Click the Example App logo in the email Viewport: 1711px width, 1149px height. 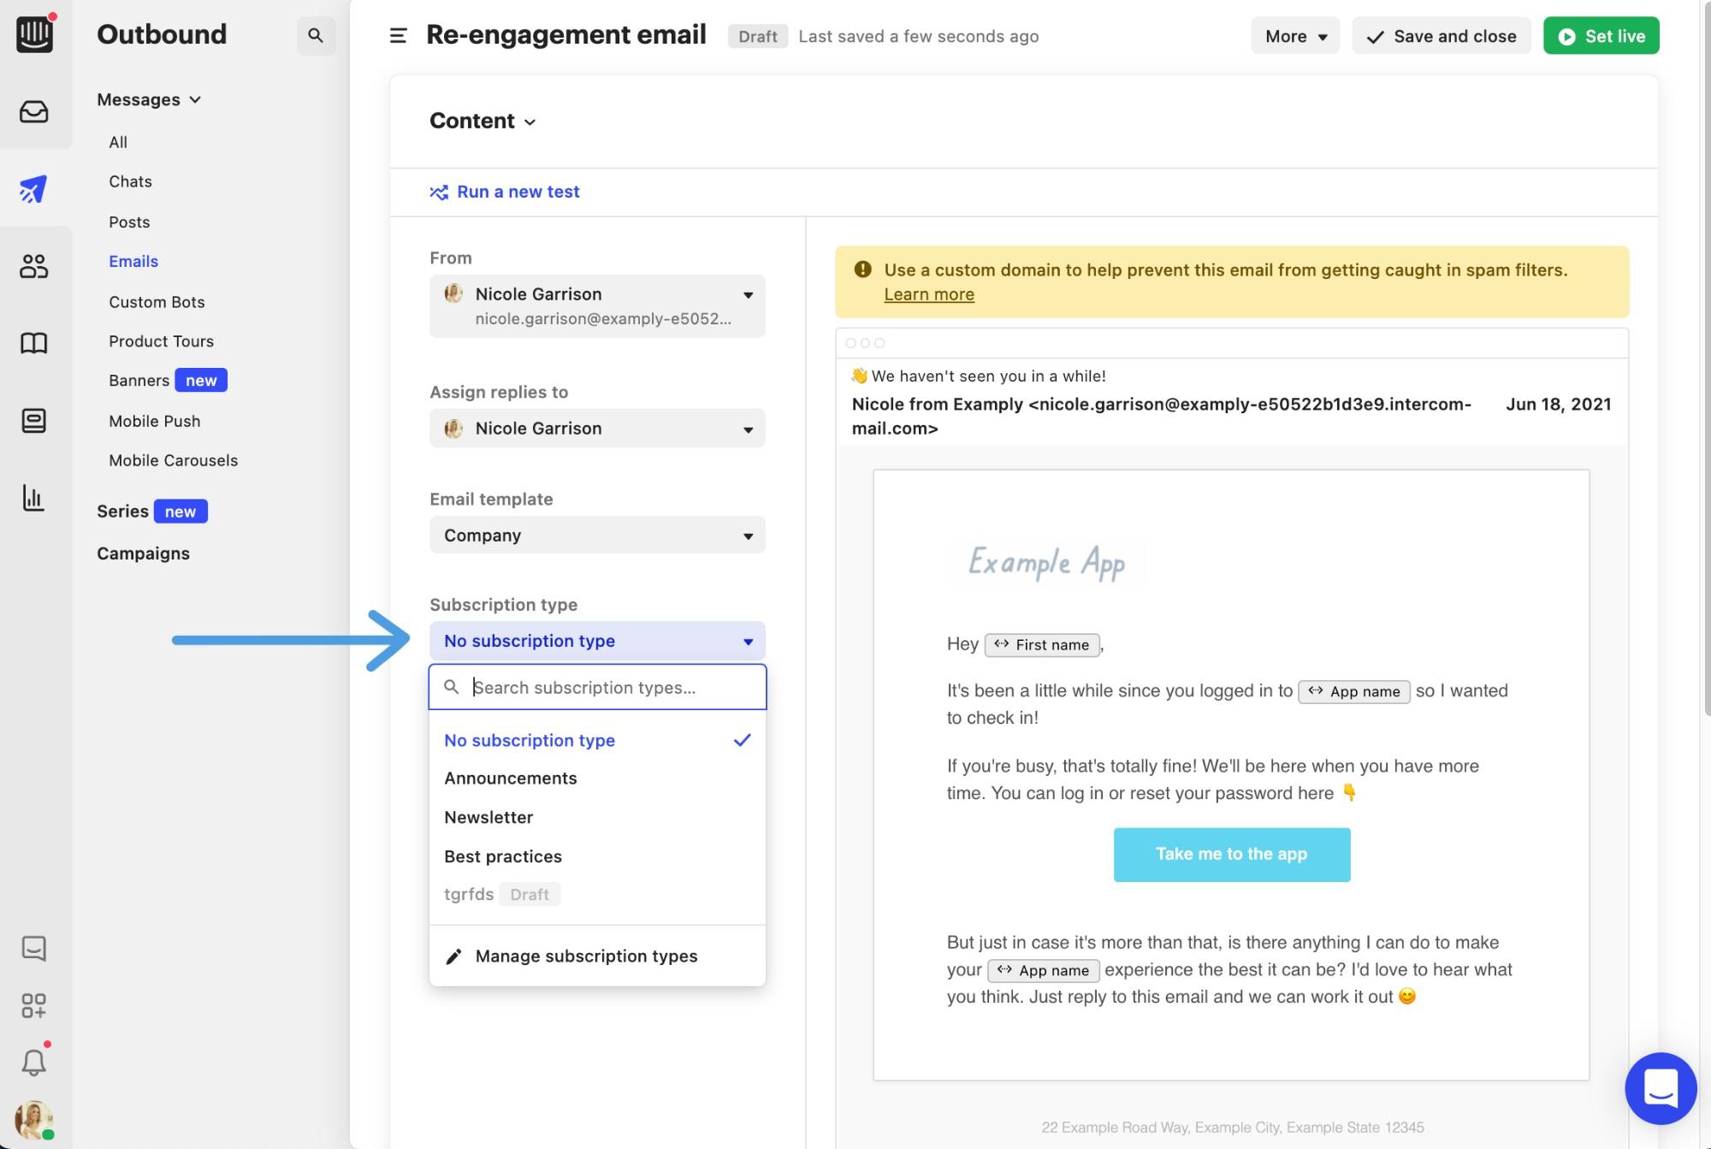[1046, 563]
